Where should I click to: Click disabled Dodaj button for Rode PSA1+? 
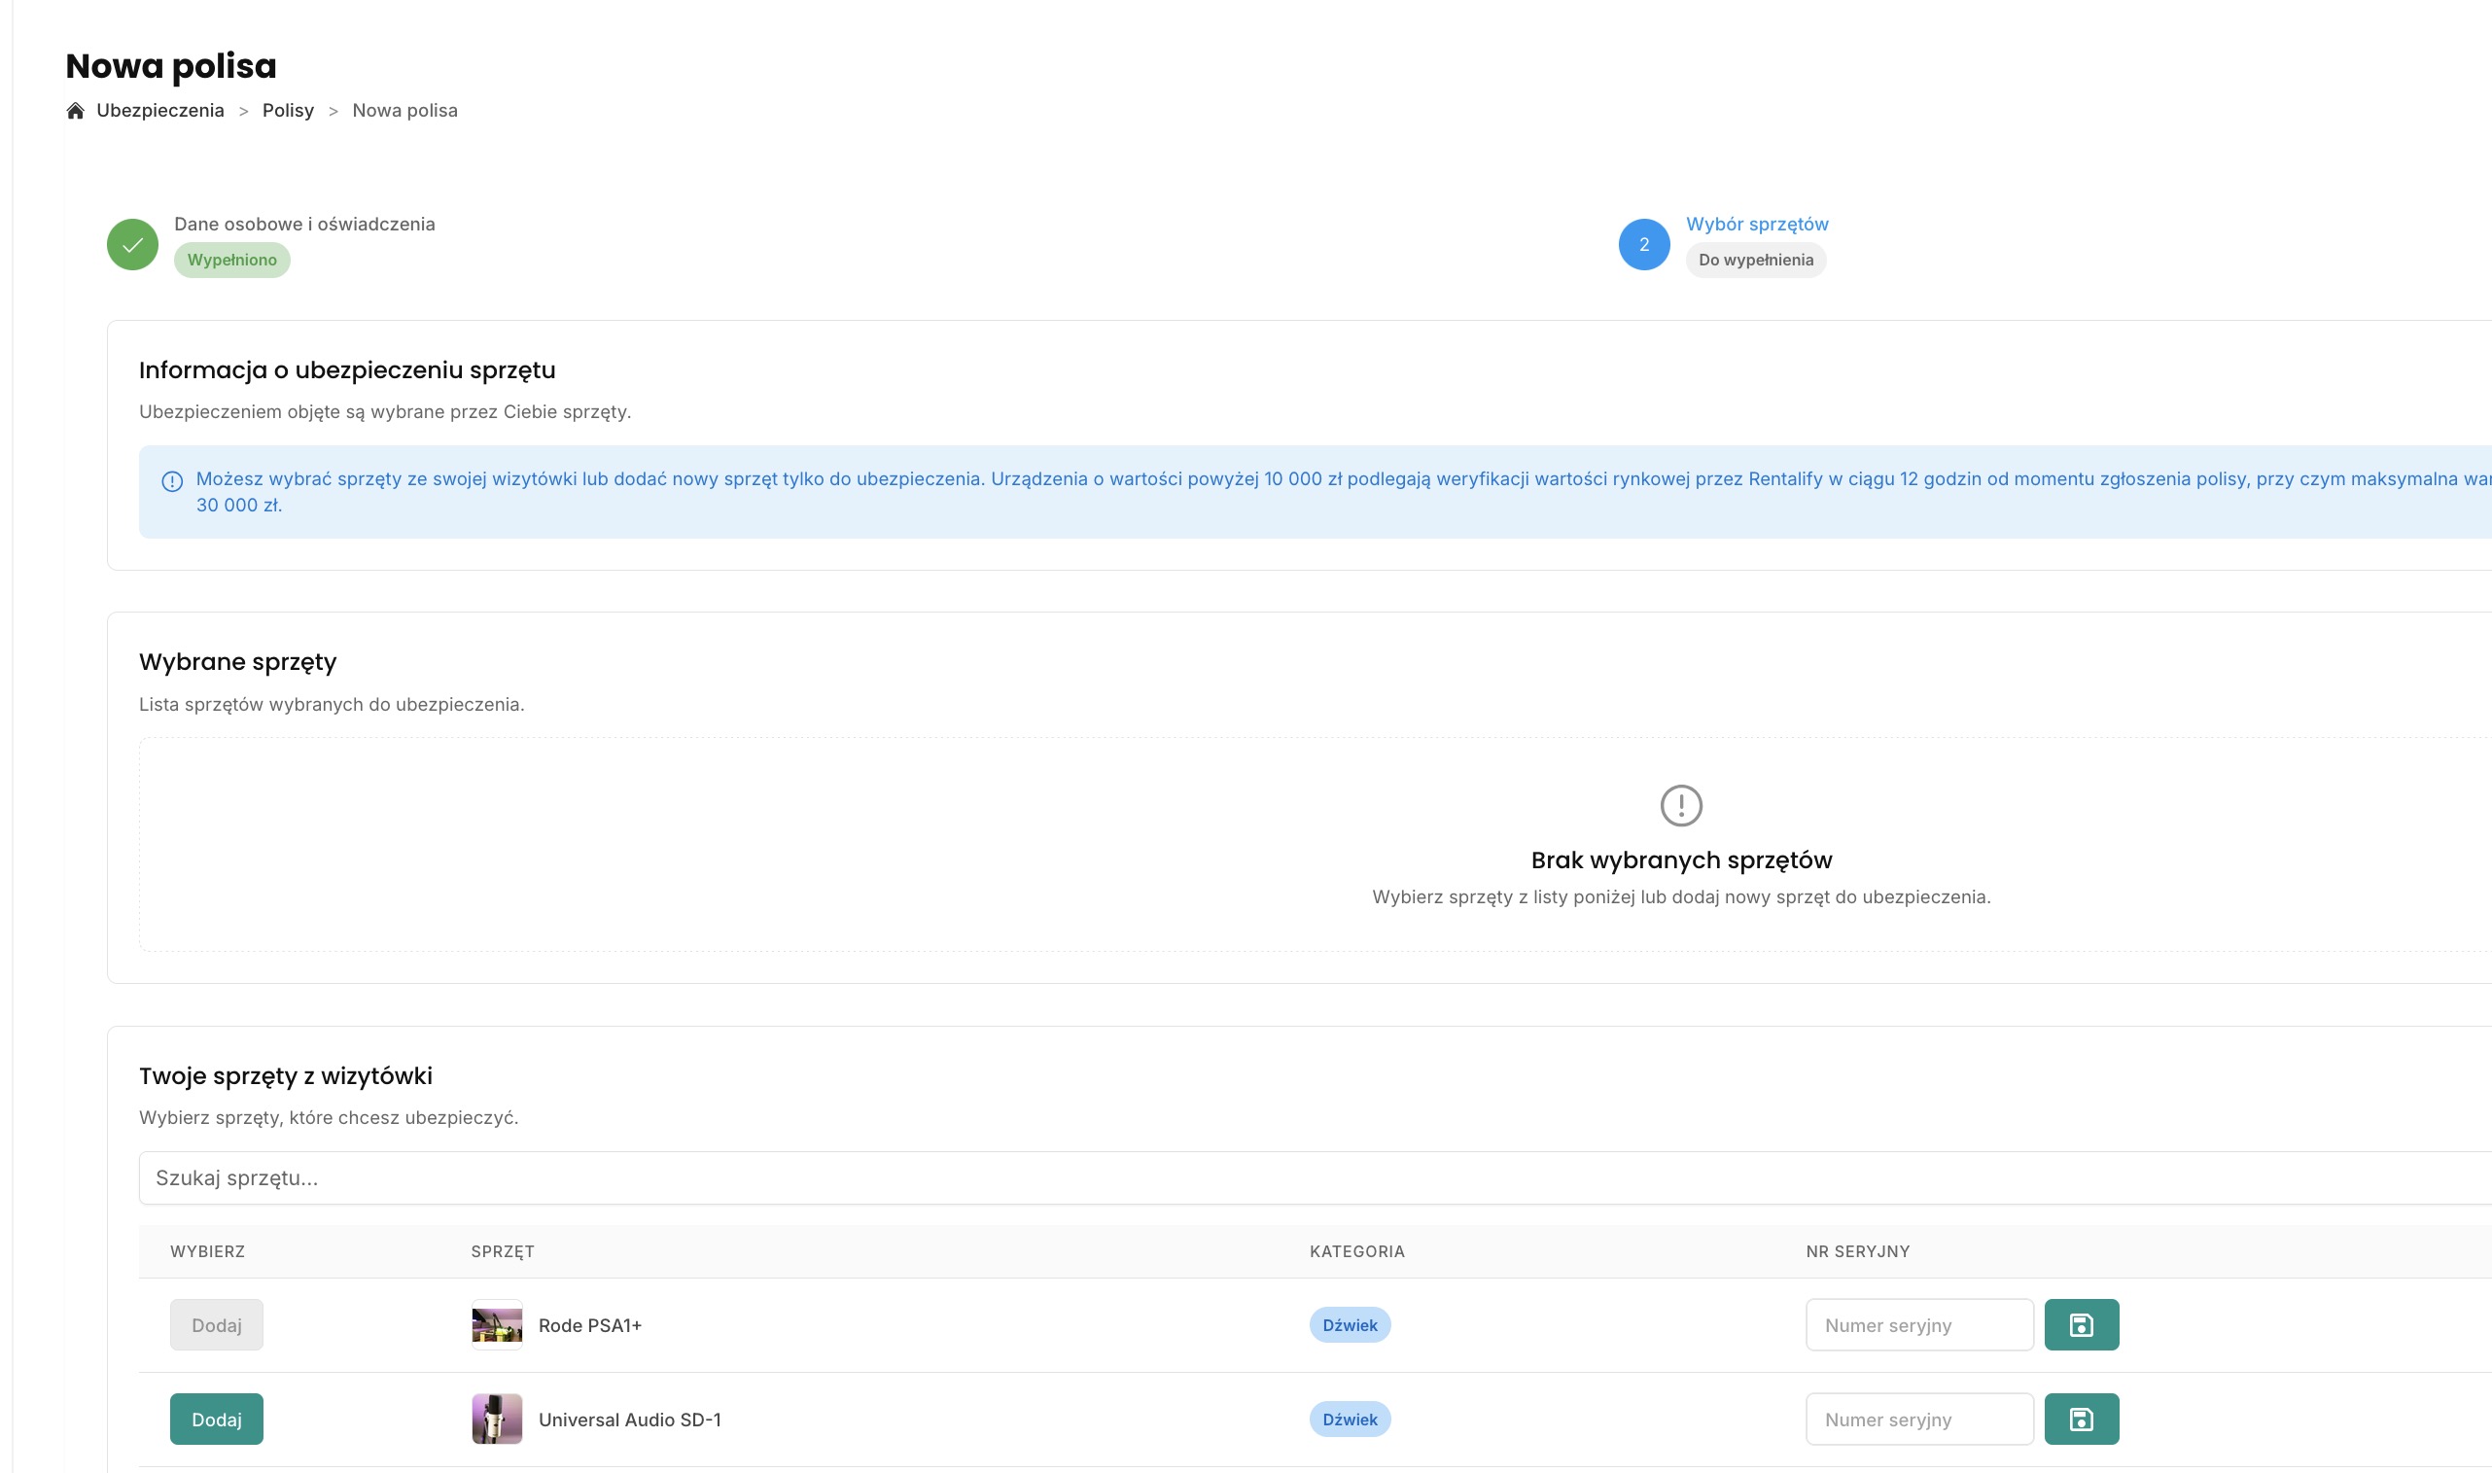pos(217,1324)
